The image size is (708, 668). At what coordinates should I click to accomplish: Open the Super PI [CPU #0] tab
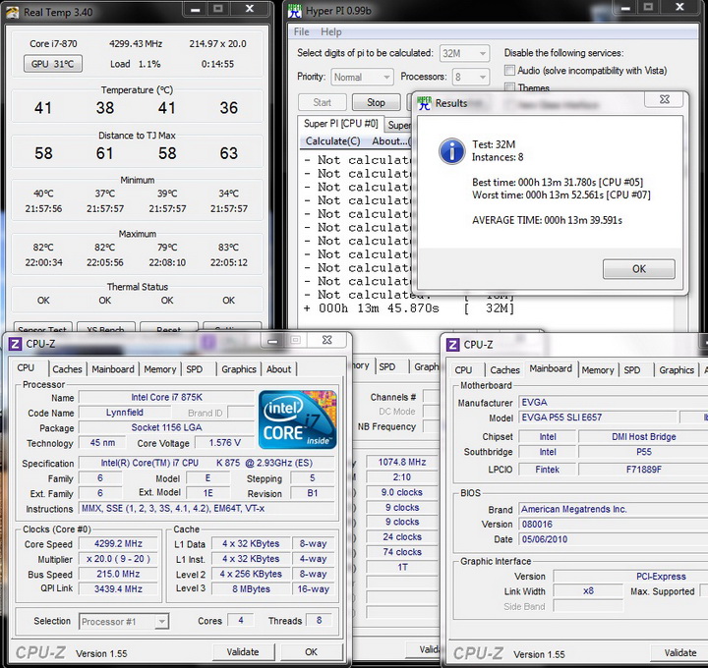tap(340, 124)
